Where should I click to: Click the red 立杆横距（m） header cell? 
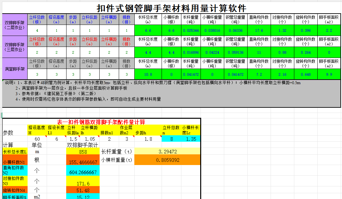pyautogui.click(x=109, y=41)
